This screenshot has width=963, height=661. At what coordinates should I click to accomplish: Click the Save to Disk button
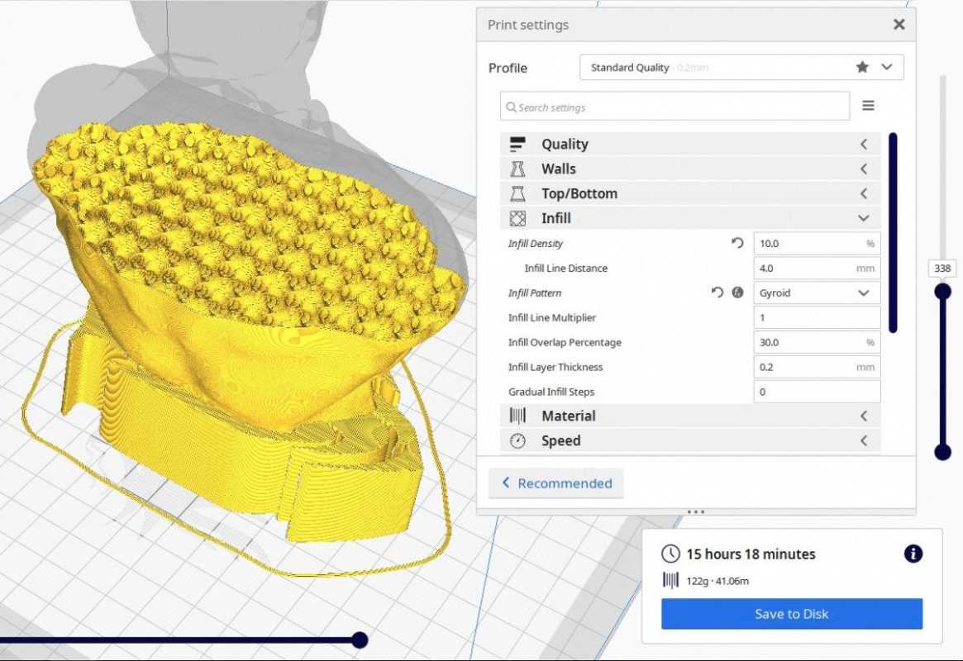(791, 614)
